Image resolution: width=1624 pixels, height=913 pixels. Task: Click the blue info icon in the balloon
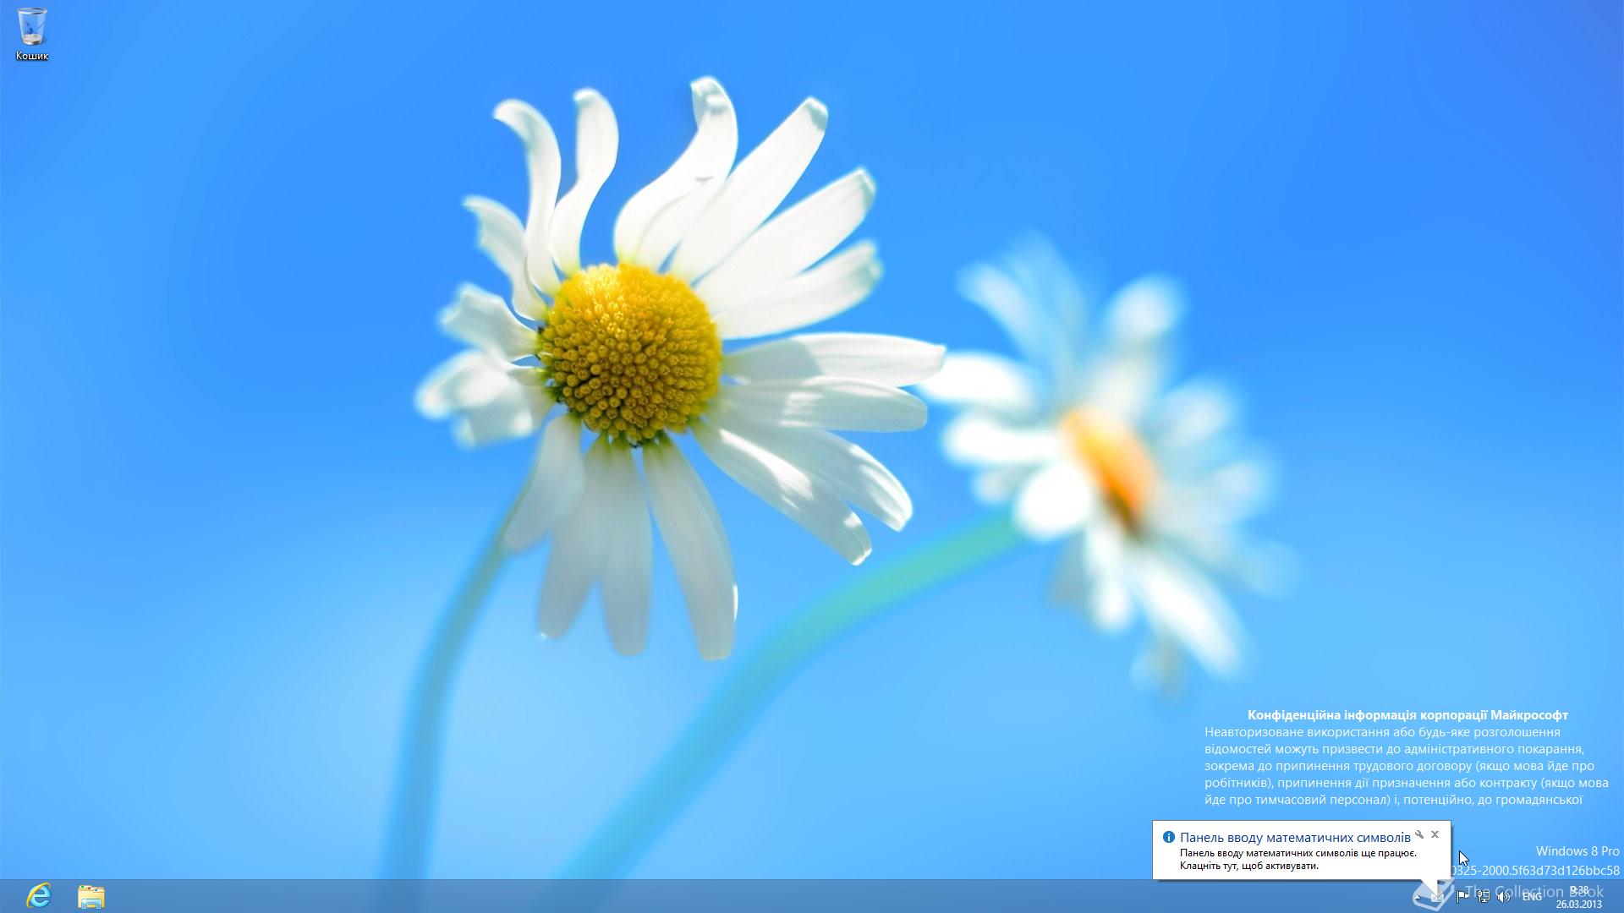click(x=1169, y=837)
